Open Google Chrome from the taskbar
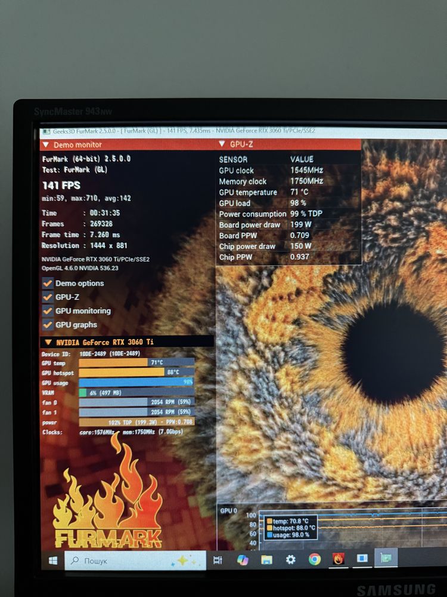The height and width of the screenshot is (597, 447). [x=314, y=559]
